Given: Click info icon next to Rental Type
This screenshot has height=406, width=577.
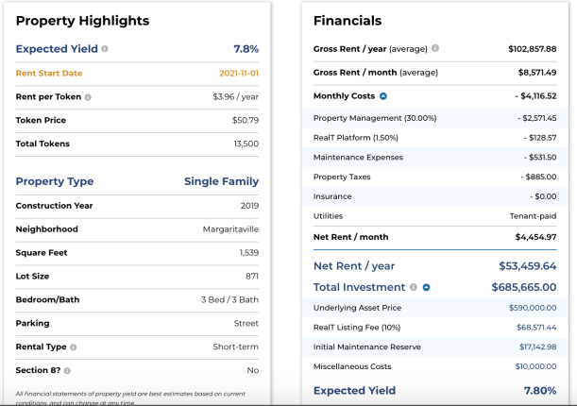Looking at the screenshot, I should pos(74,347).
